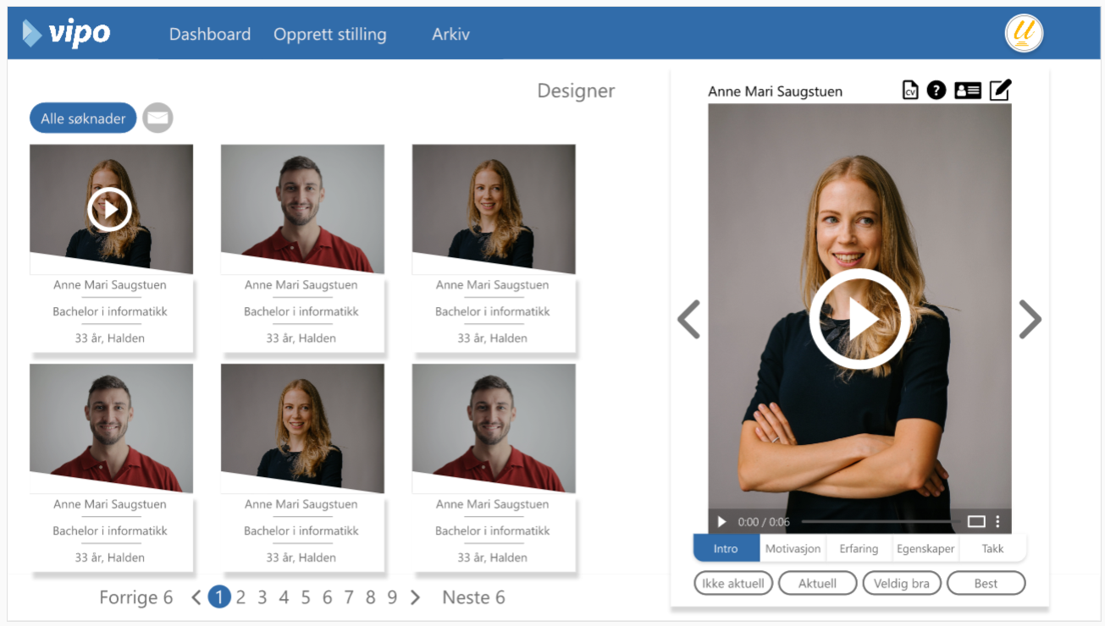Open the applicant contact card icon
The image size is (1105, 626).
(x=967, y=91)
